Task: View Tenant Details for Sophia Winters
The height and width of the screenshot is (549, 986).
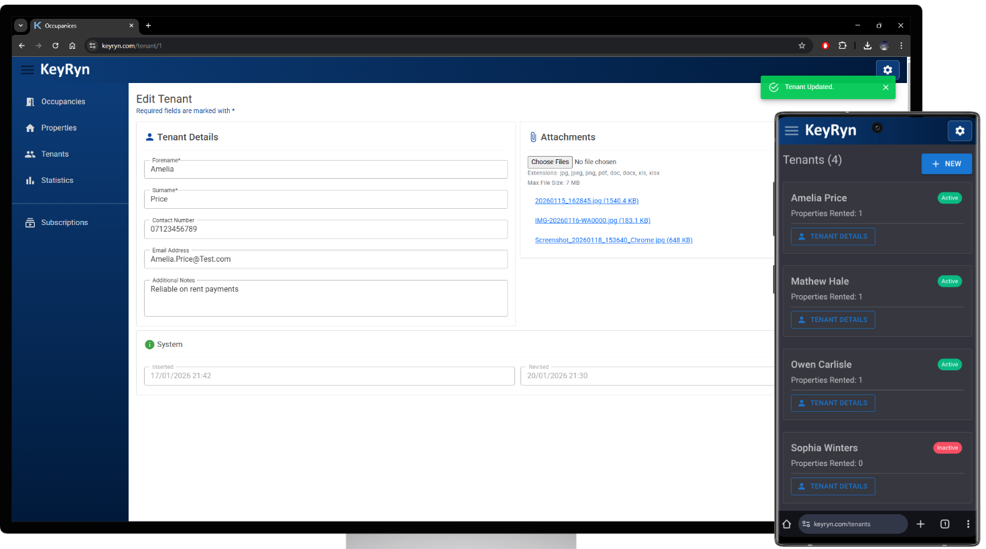Action: (833, 486)
